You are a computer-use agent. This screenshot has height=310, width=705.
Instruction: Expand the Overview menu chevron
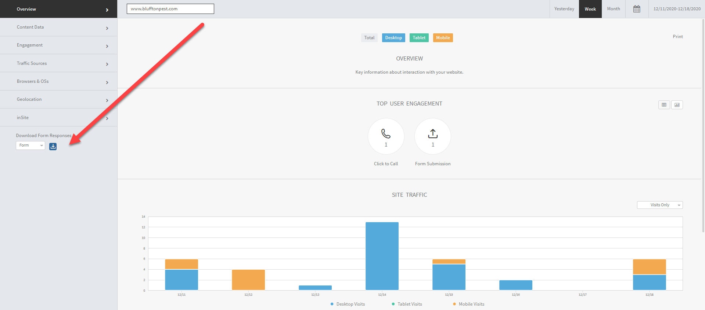(107, 10)
